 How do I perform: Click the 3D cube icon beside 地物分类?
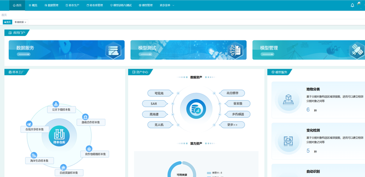point(288,100)
